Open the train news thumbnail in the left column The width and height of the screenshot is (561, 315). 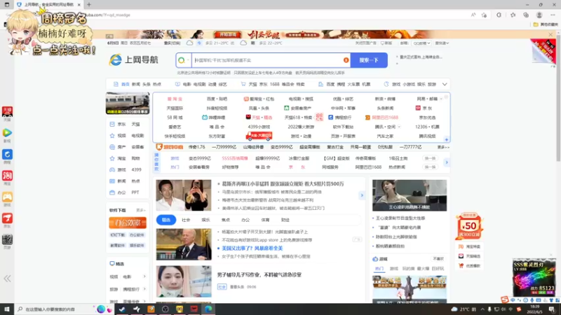point(128,103)
